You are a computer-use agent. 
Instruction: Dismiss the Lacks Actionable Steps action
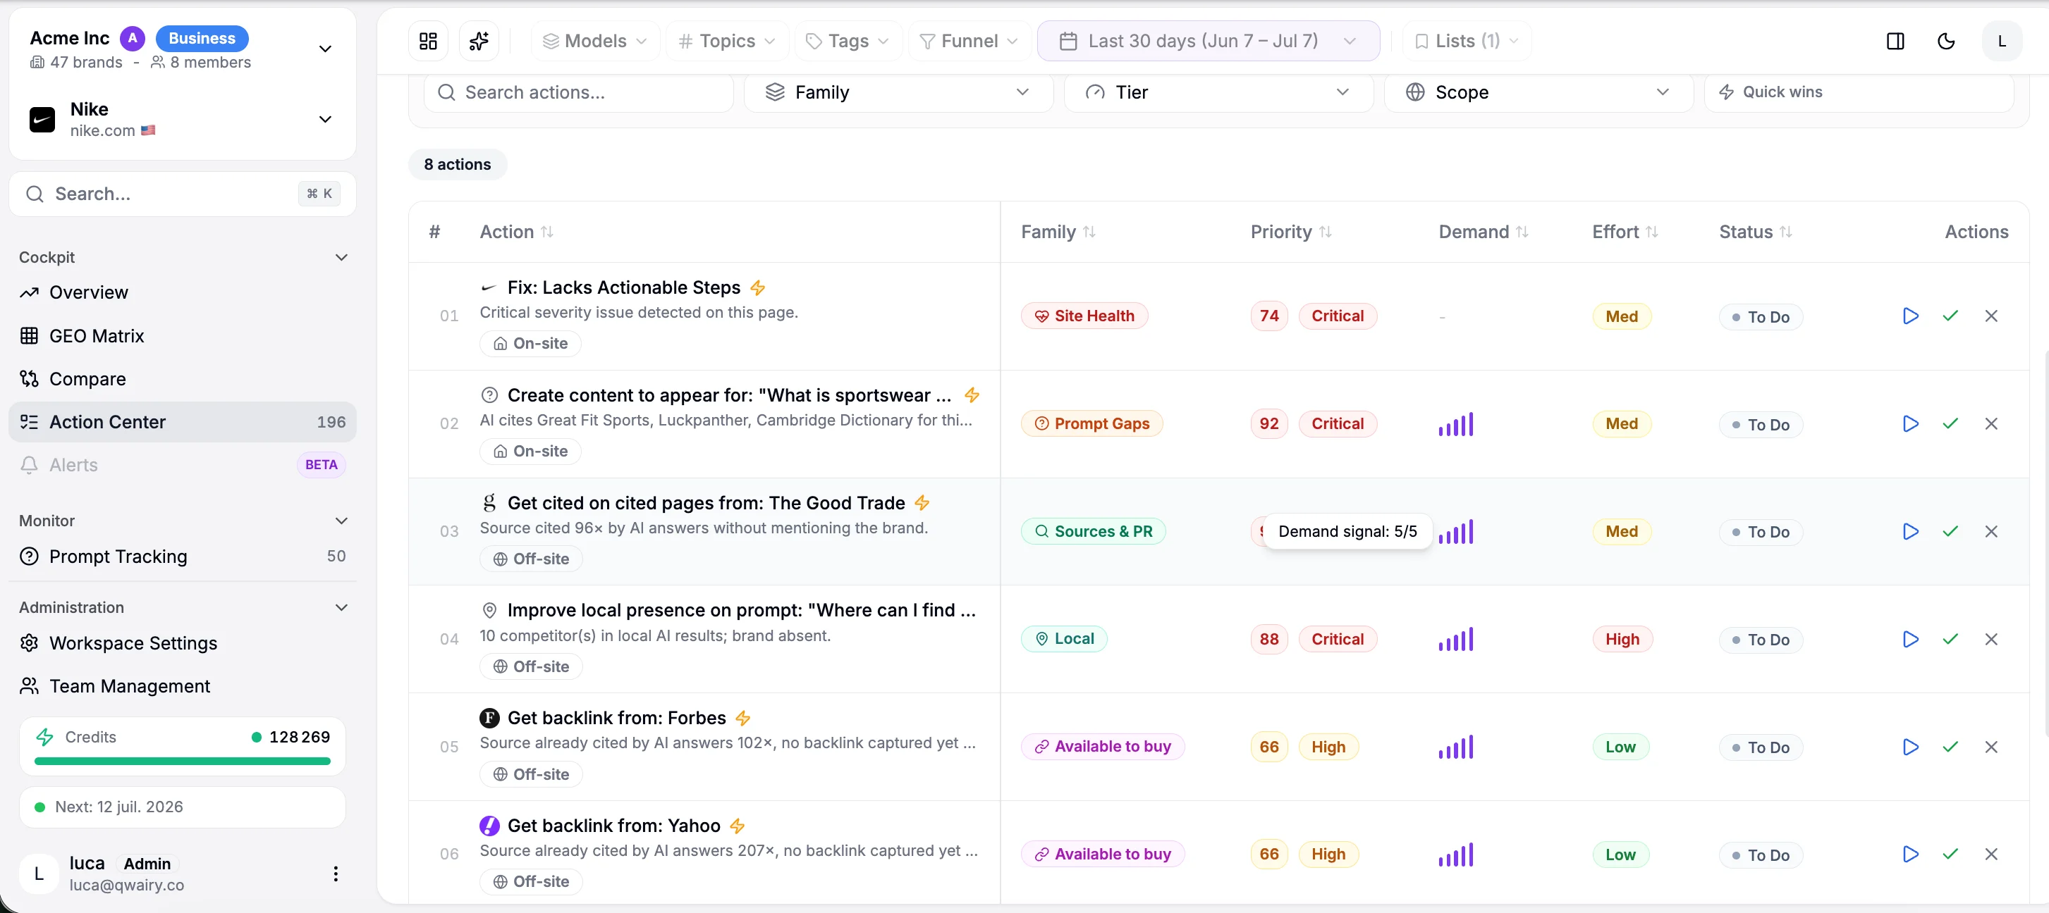1991,316
